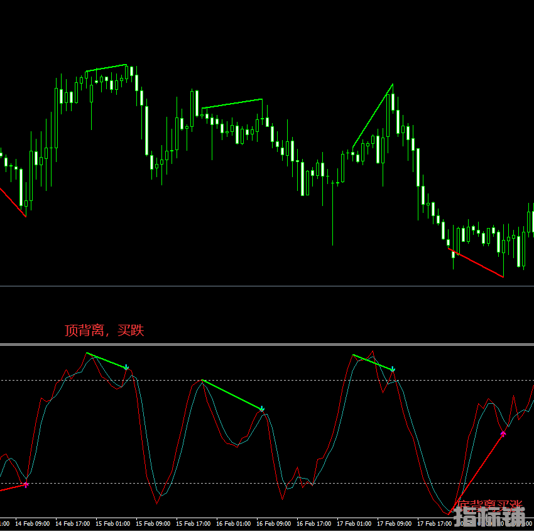The height and width of the screenshot is (532, 534).
Task: Click the 顶背离，买跌 text label
Action: tap(104, 330)
